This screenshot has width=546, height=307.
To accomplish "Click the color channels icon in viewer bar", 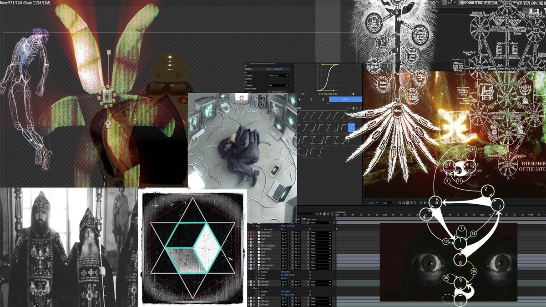I will tap(421, 203).
